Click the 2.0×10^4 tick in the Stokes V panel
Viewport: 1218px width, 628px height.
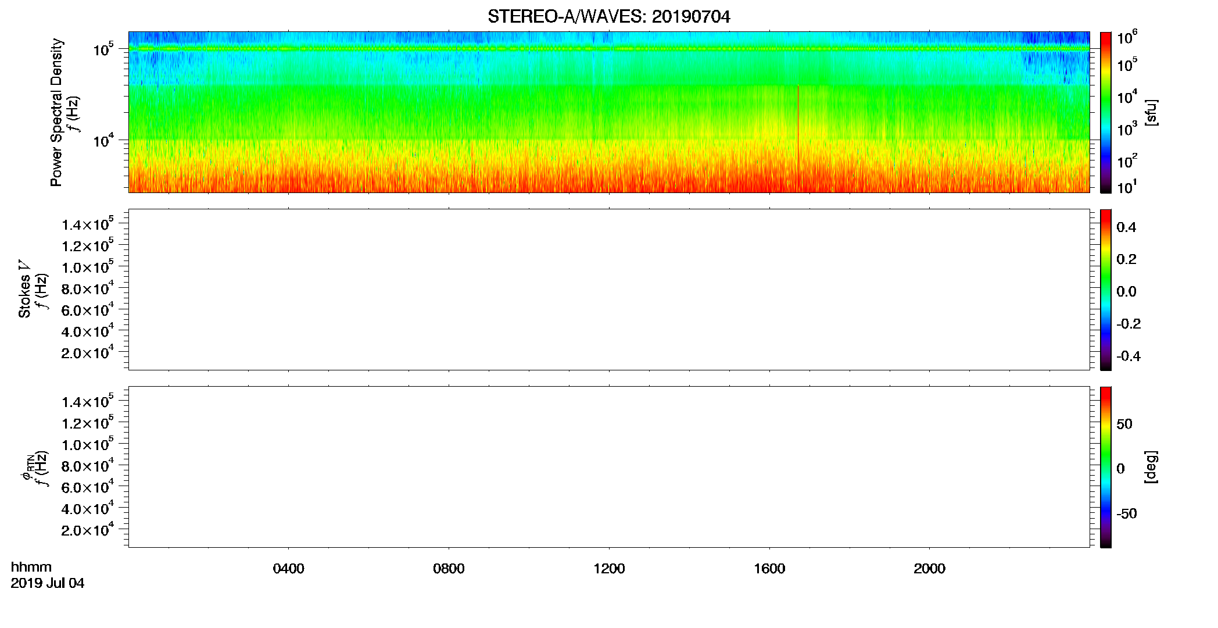click(x=88, y=353)
